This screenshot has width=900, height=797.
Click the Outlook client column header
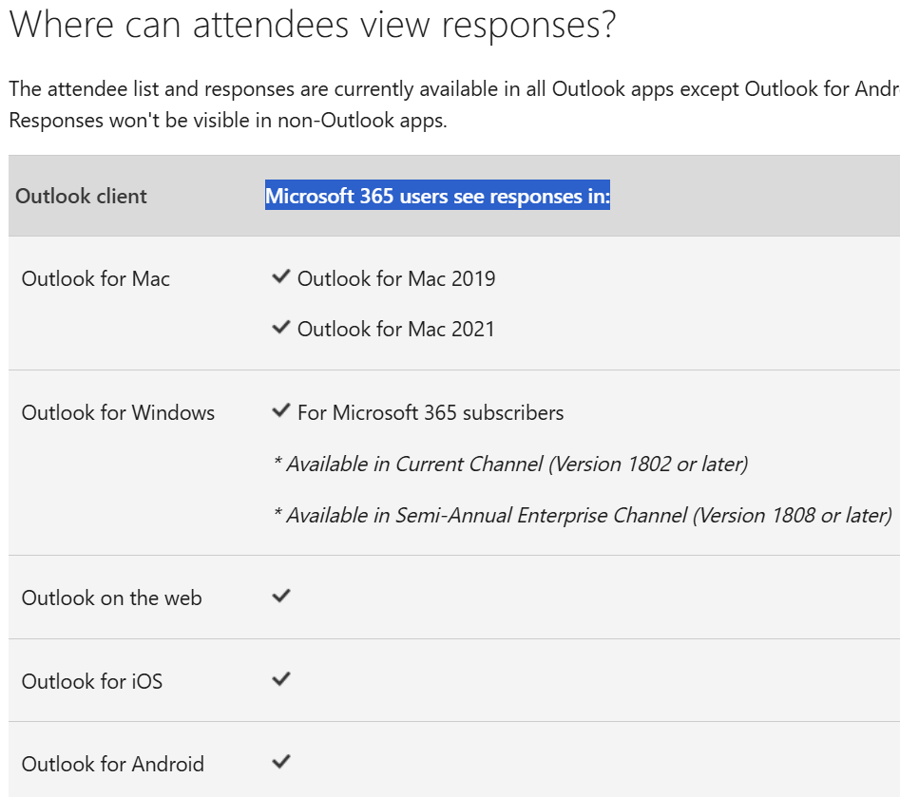pyautogui.click(x=81, y=197)
